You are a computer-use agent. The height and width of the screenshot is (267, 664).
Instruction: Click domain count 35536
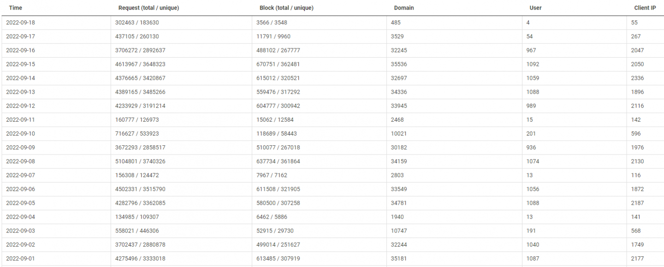click(399, 64)
